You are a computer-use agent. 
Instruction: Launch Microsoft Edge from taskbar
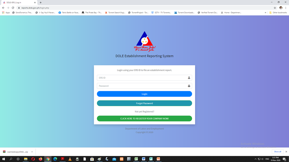55,159
